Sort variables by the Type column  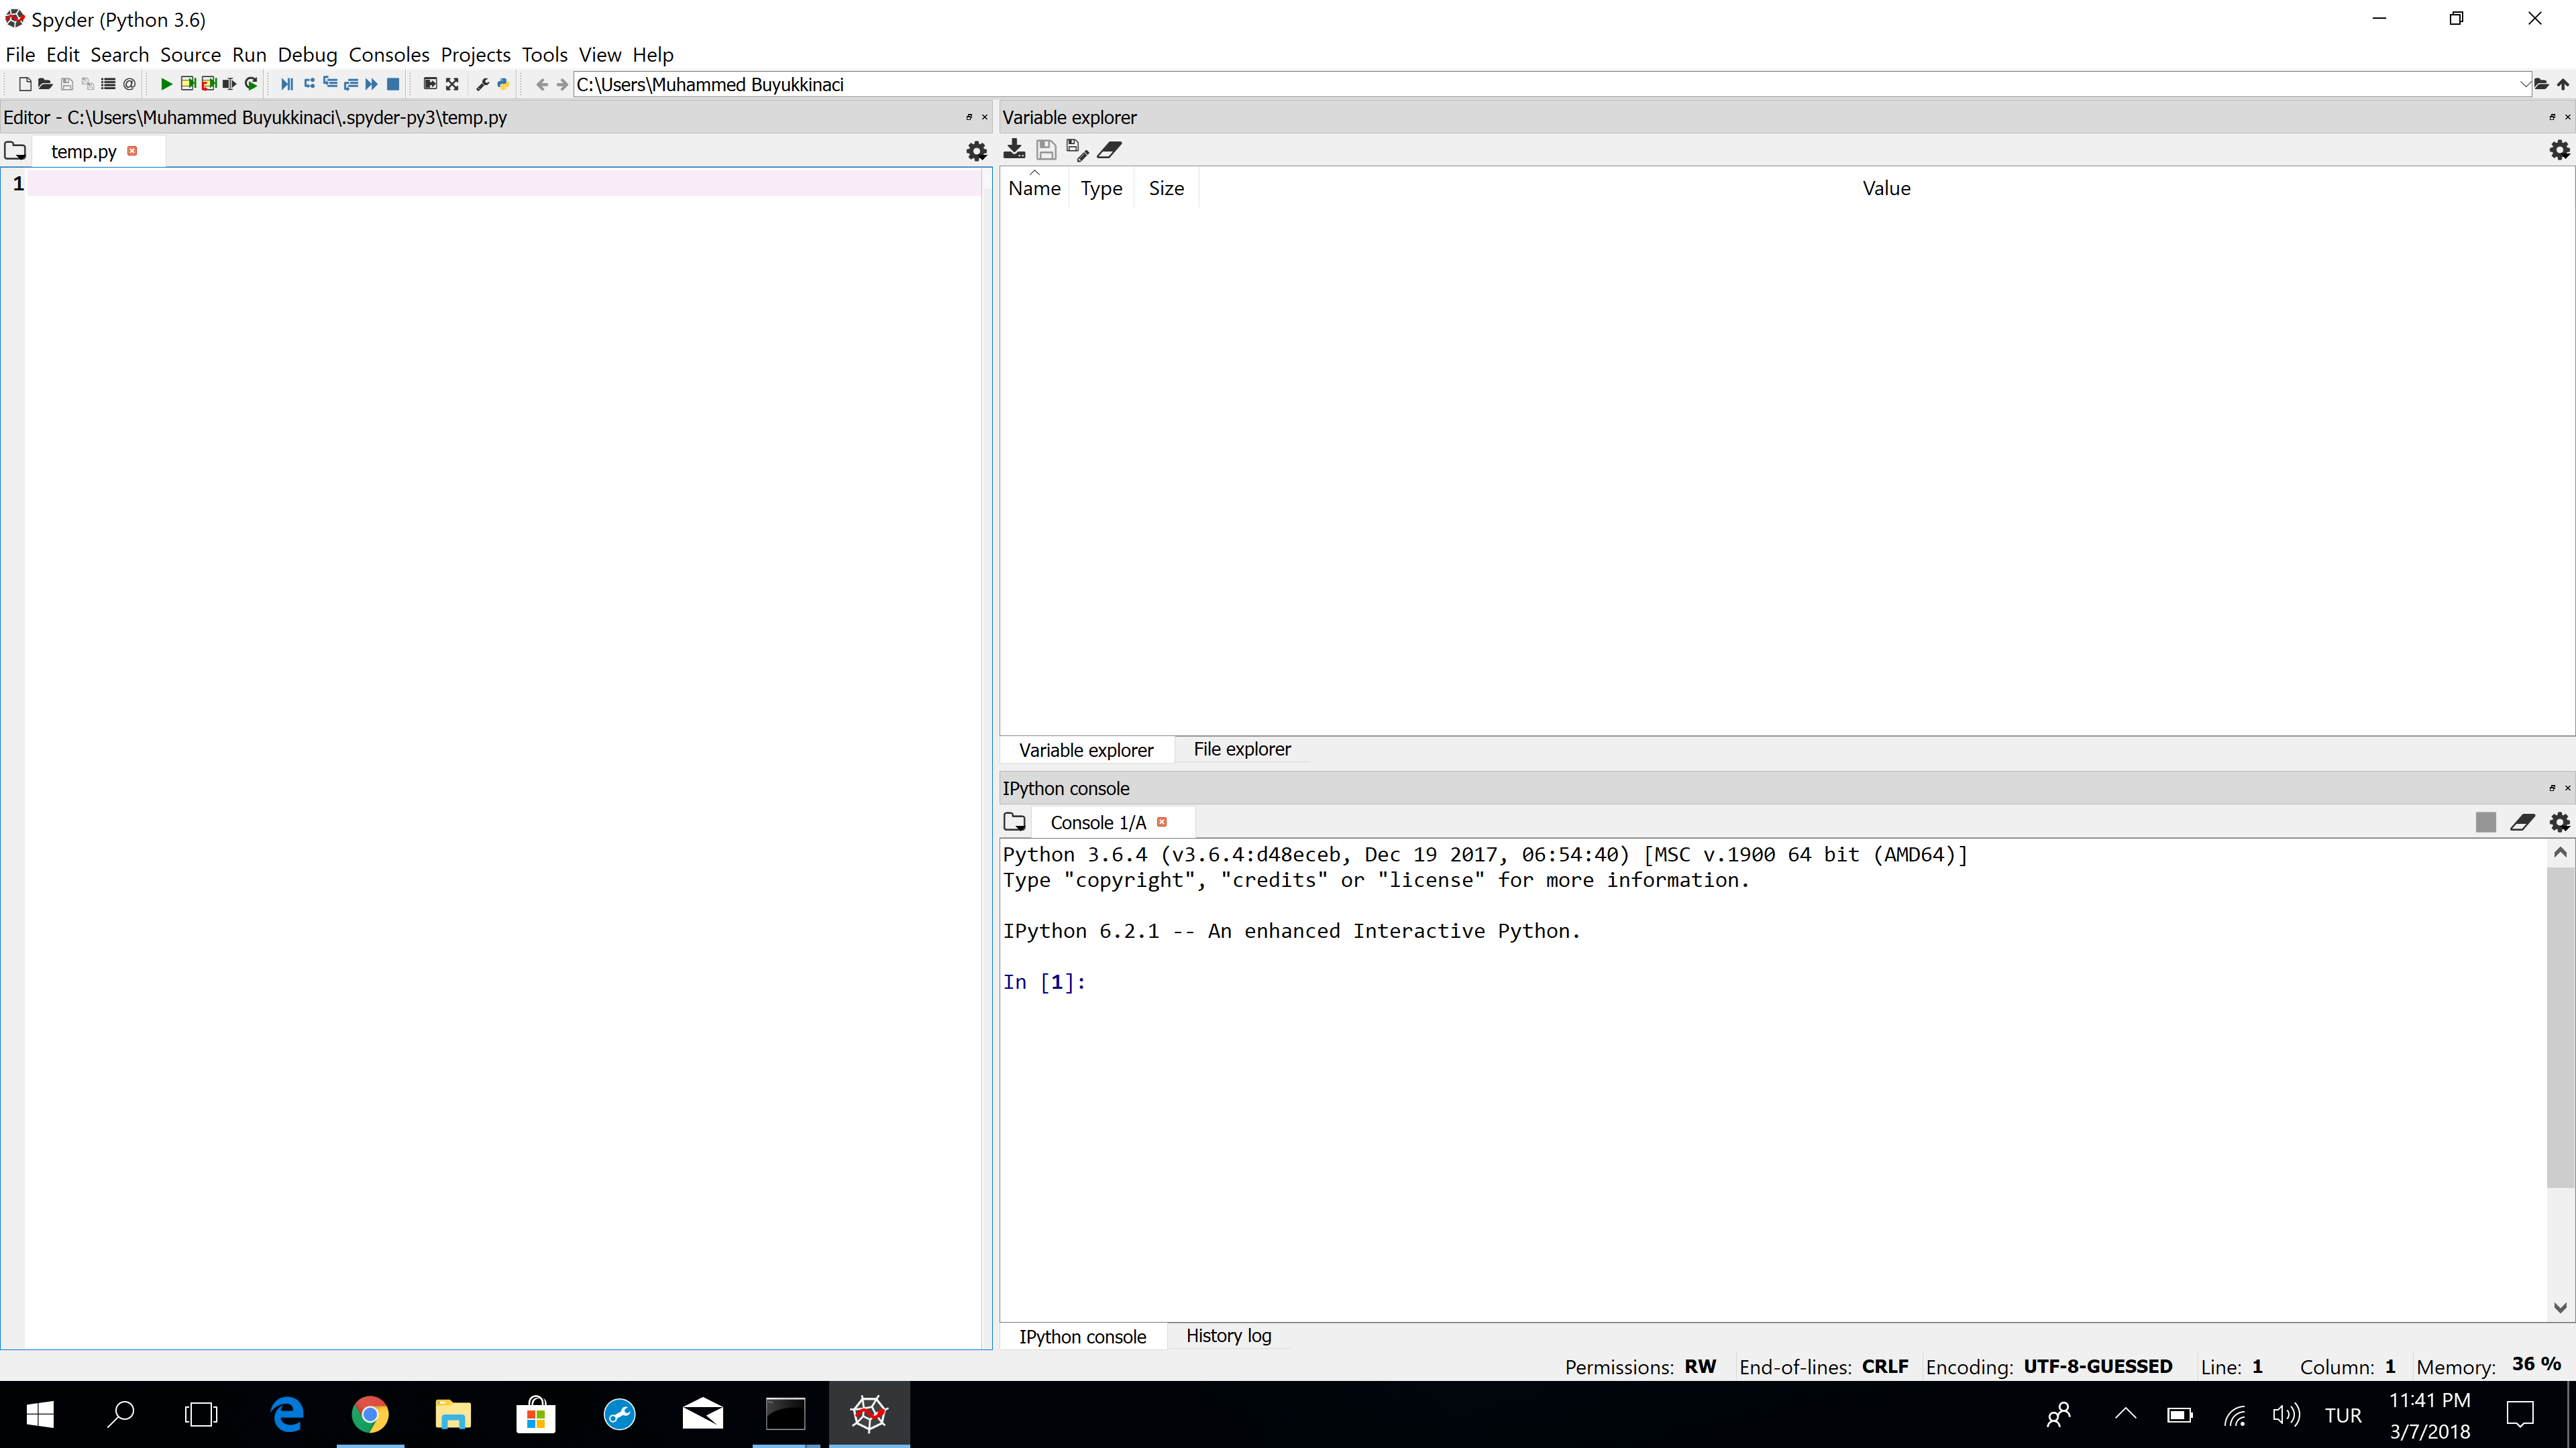(1101, 188)
